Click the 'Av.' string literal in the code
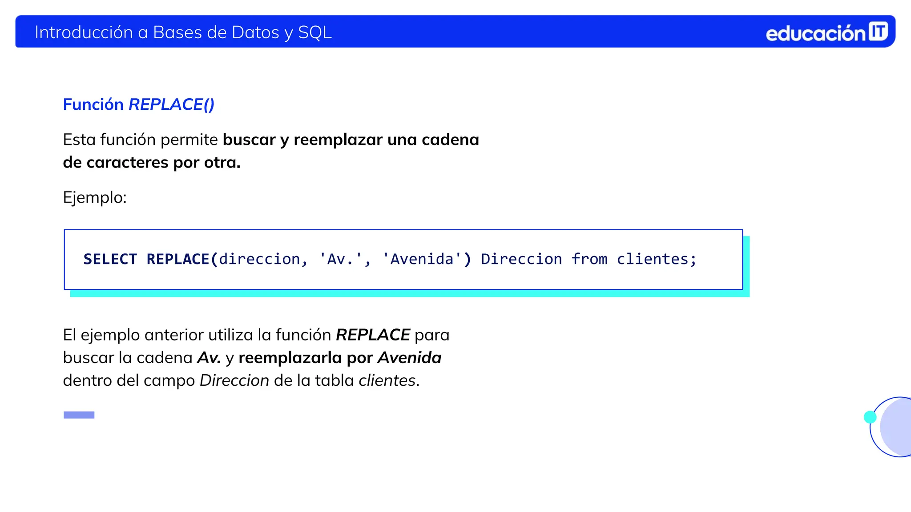Screen dimensions: 911x512 point(341,259)
